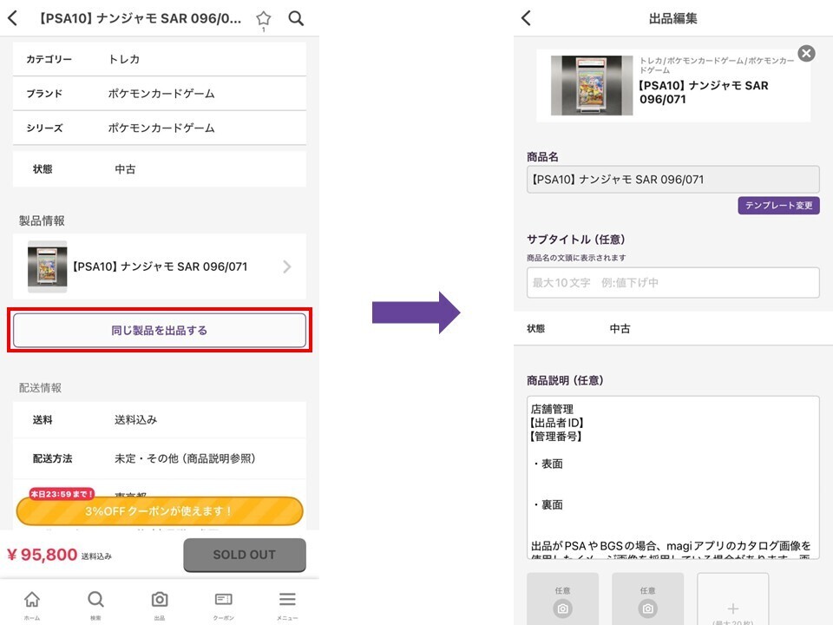The height and width of the screenshot is (625, 833).
Task: Tap the 同じ製品を出品する button
Action: (160, 330)
